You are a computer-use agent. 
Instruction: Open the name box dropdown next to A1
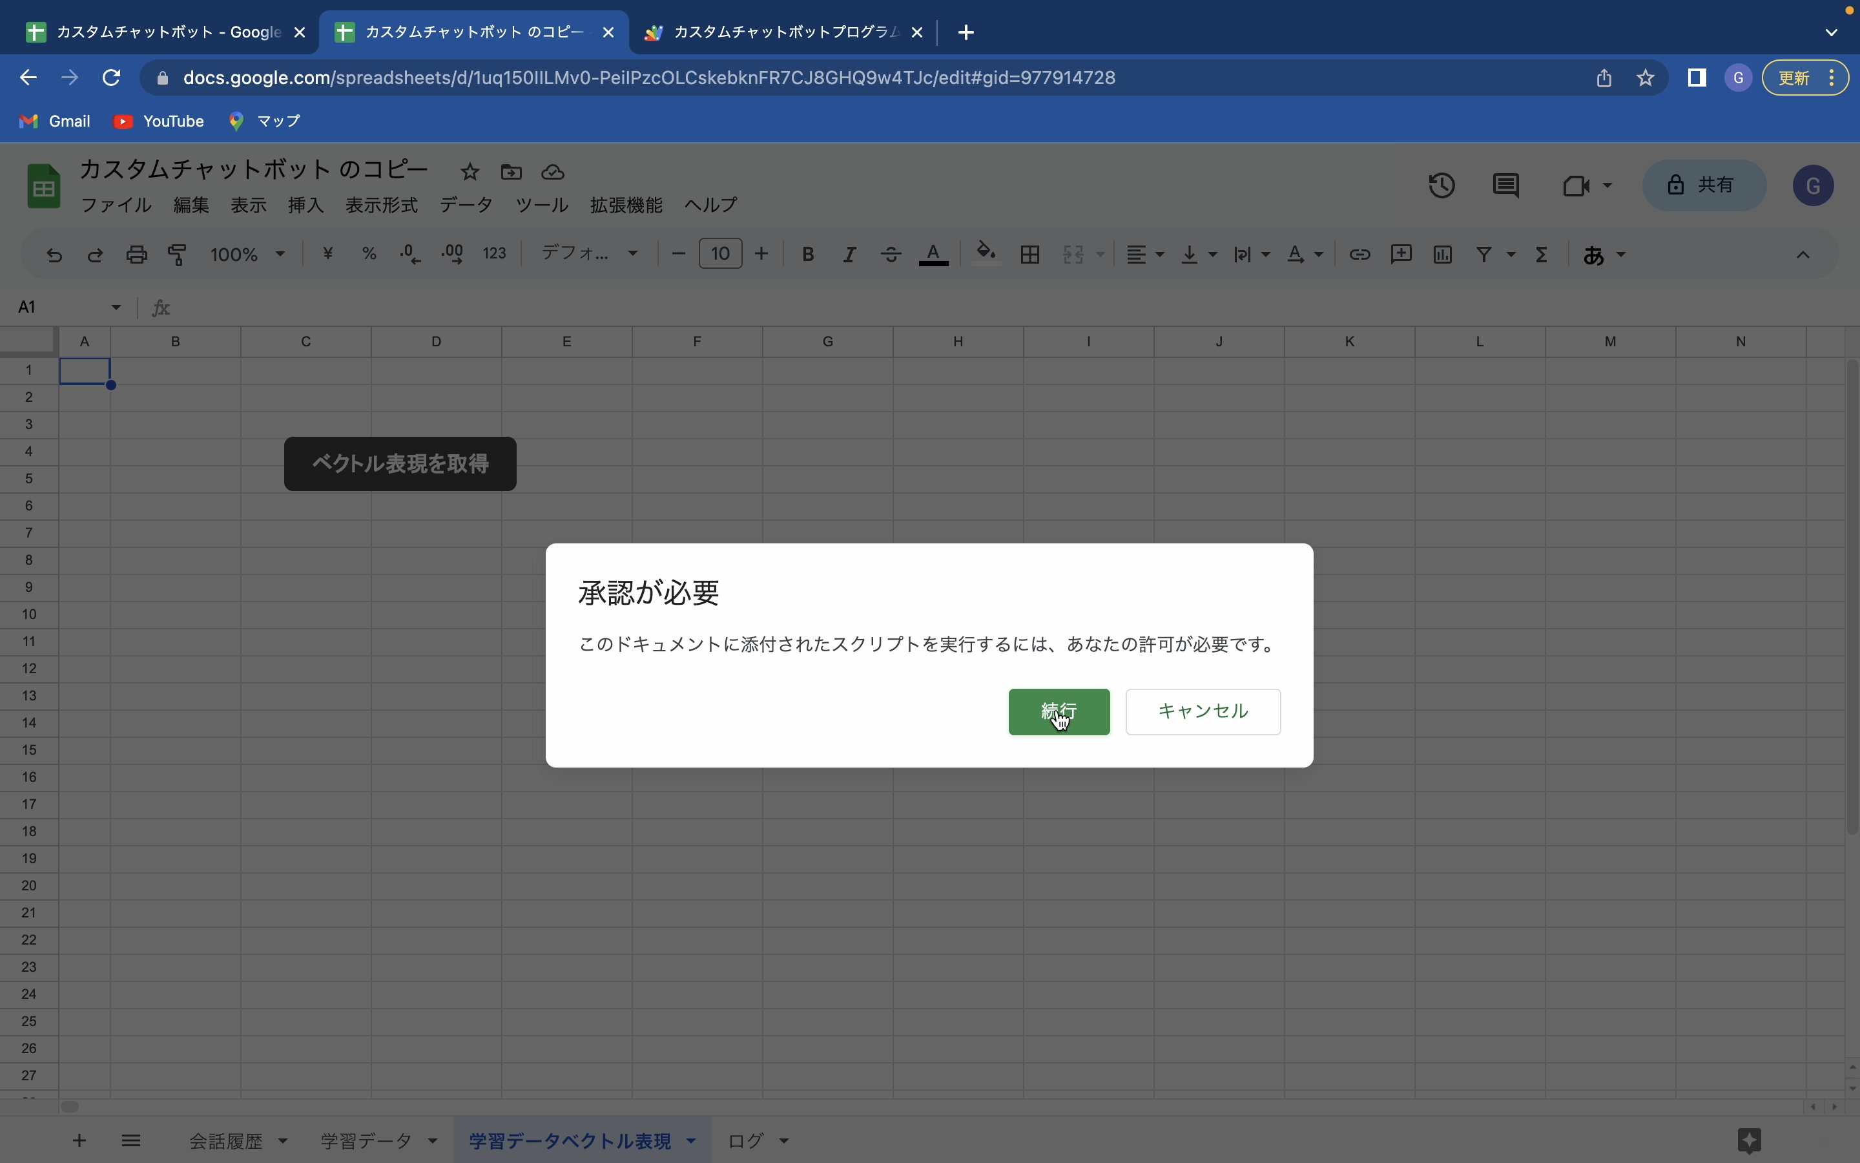116,307
